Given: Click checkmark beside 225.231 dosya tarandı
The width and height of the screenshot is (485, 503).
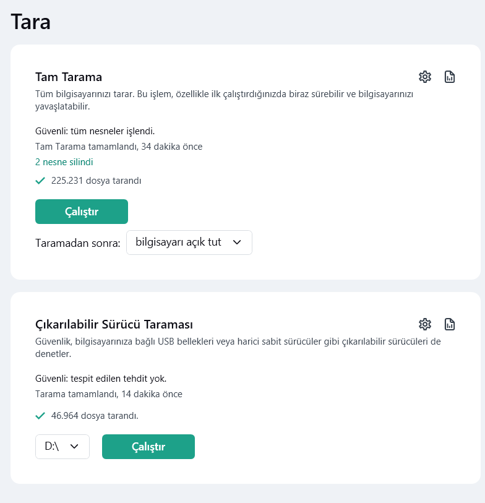Looking at the screenshot, I should [x=40, y=181].
